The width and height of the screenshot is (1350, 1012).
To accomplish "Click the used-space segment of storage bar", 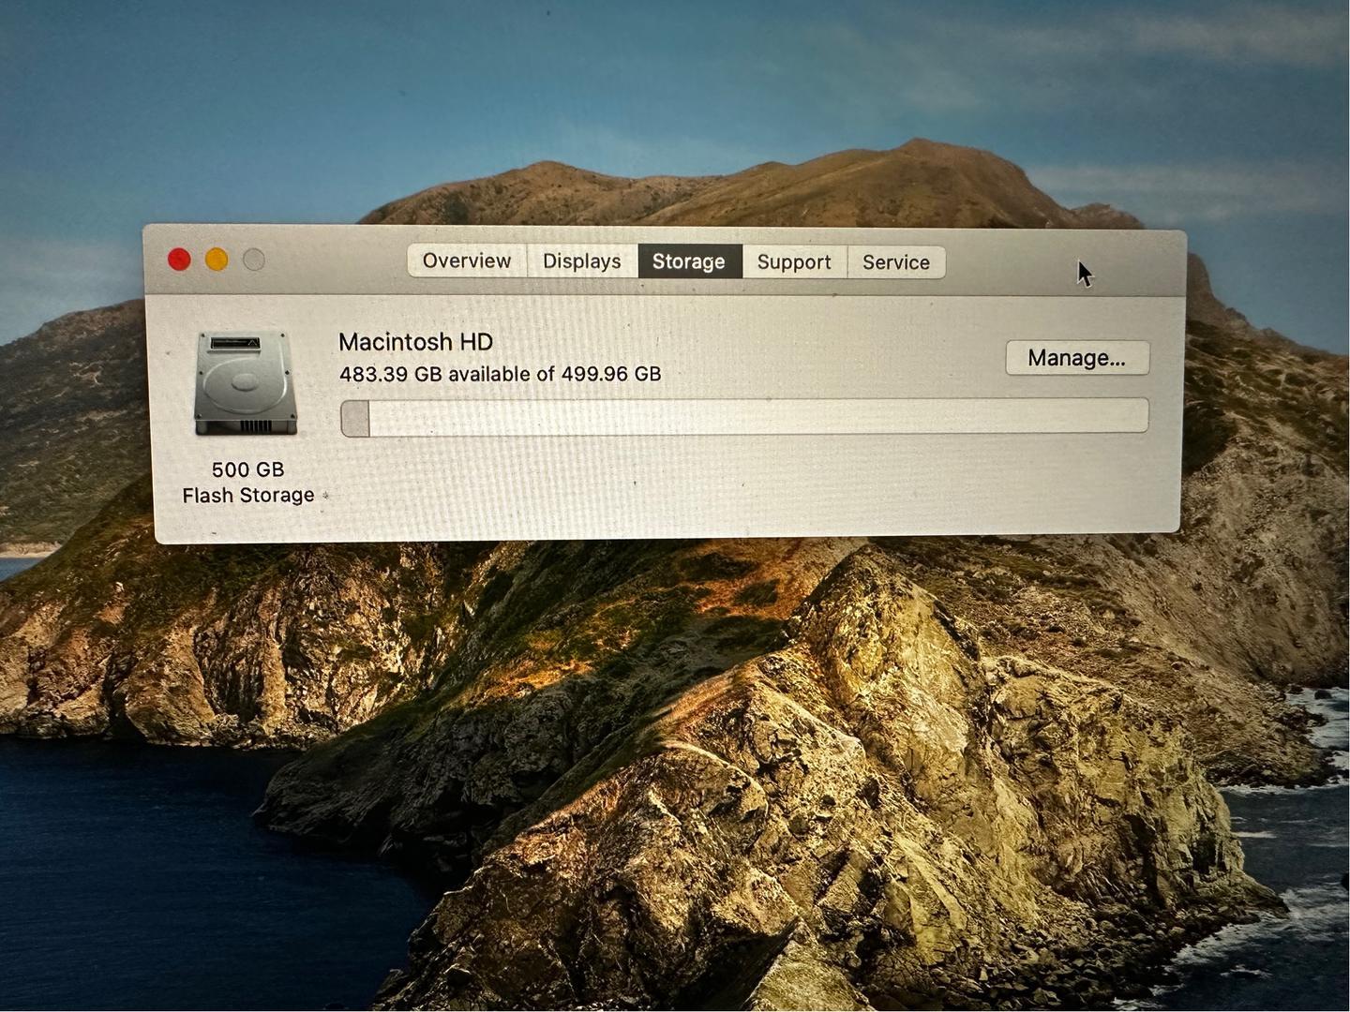I will [x=355, y=418].
